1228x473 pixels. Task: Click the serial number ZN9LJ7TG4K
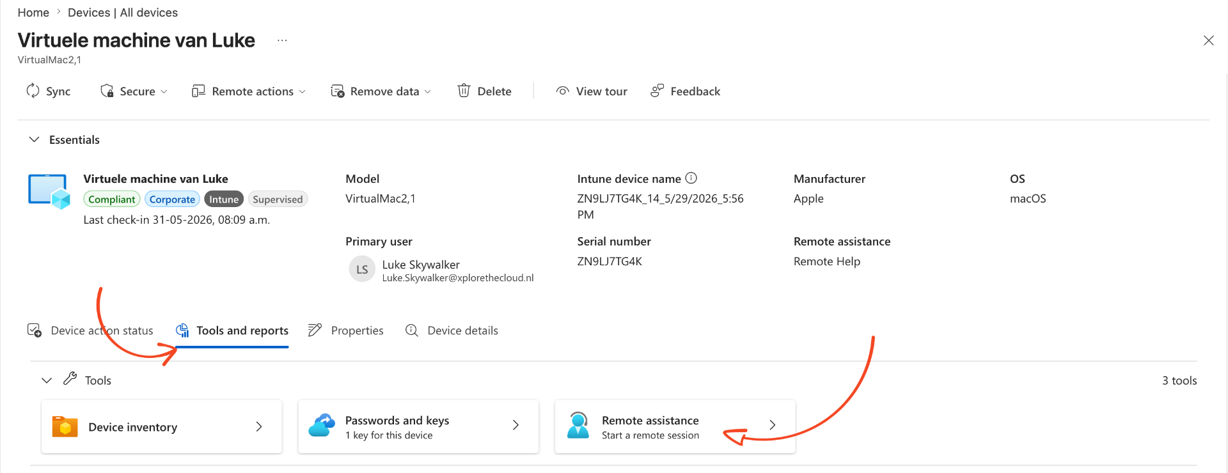click(610, 261)
